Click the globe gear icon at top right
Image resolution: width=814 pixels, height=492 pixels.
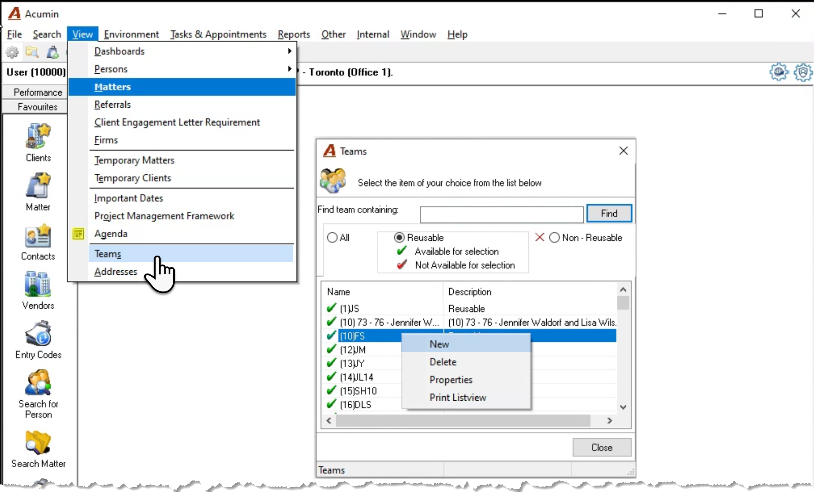point(779,72)
